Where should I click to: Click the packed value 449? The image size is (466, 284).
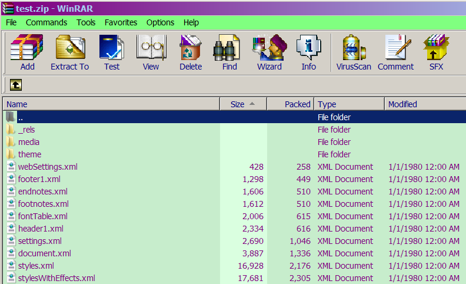pyautogui.click(x=303, y=179)
